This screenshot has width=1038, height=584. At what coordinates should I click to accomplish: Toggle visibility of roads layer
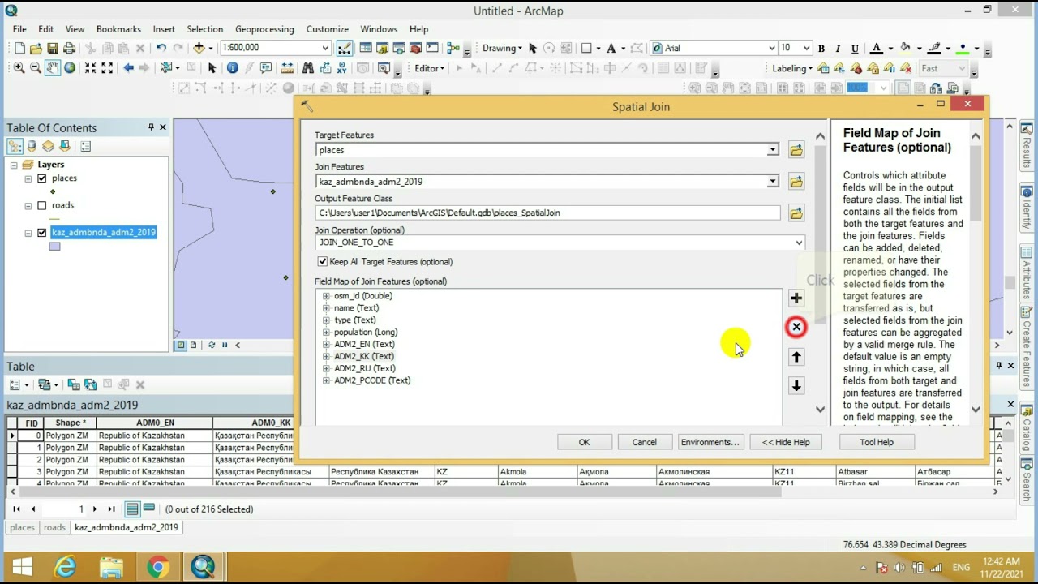click(x=42, y=205)
